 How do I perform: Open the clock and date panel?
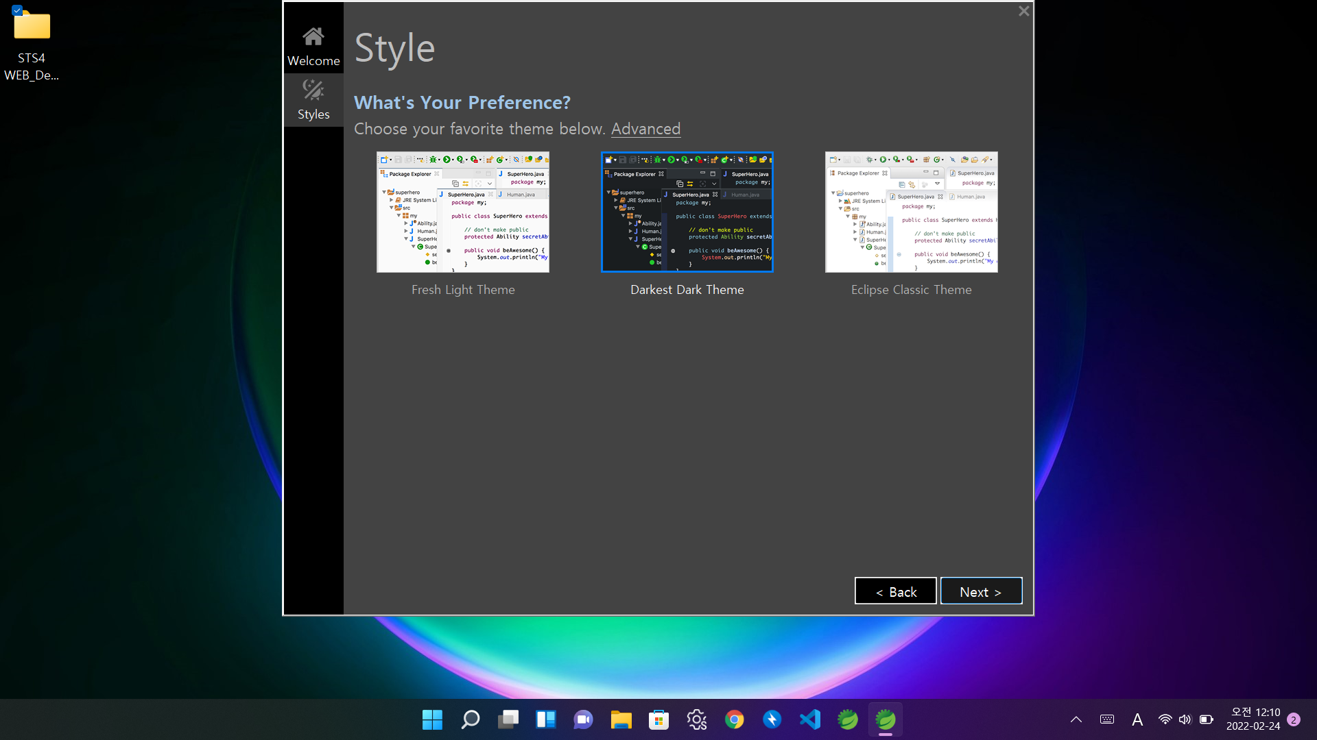coord(1253,719)
